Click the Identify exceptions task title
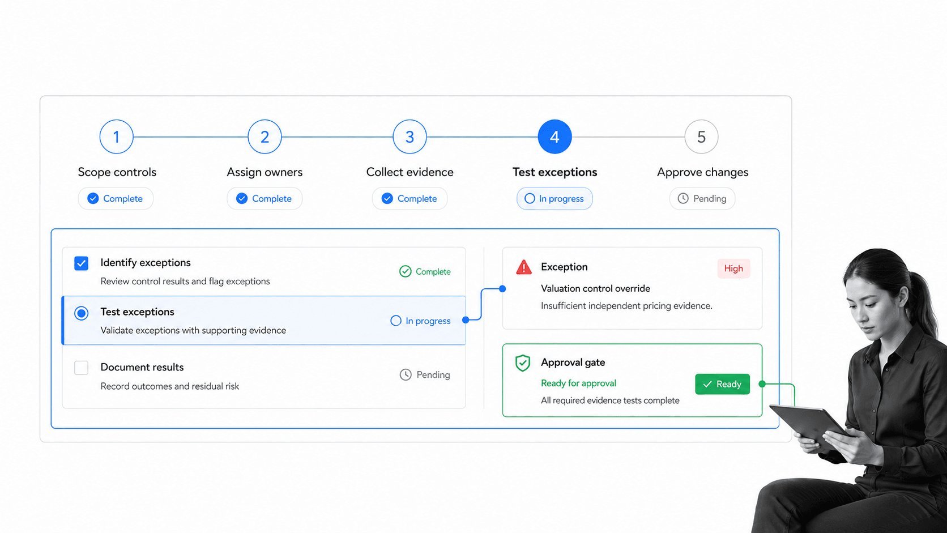947x533 pixels. click(146, 263)
